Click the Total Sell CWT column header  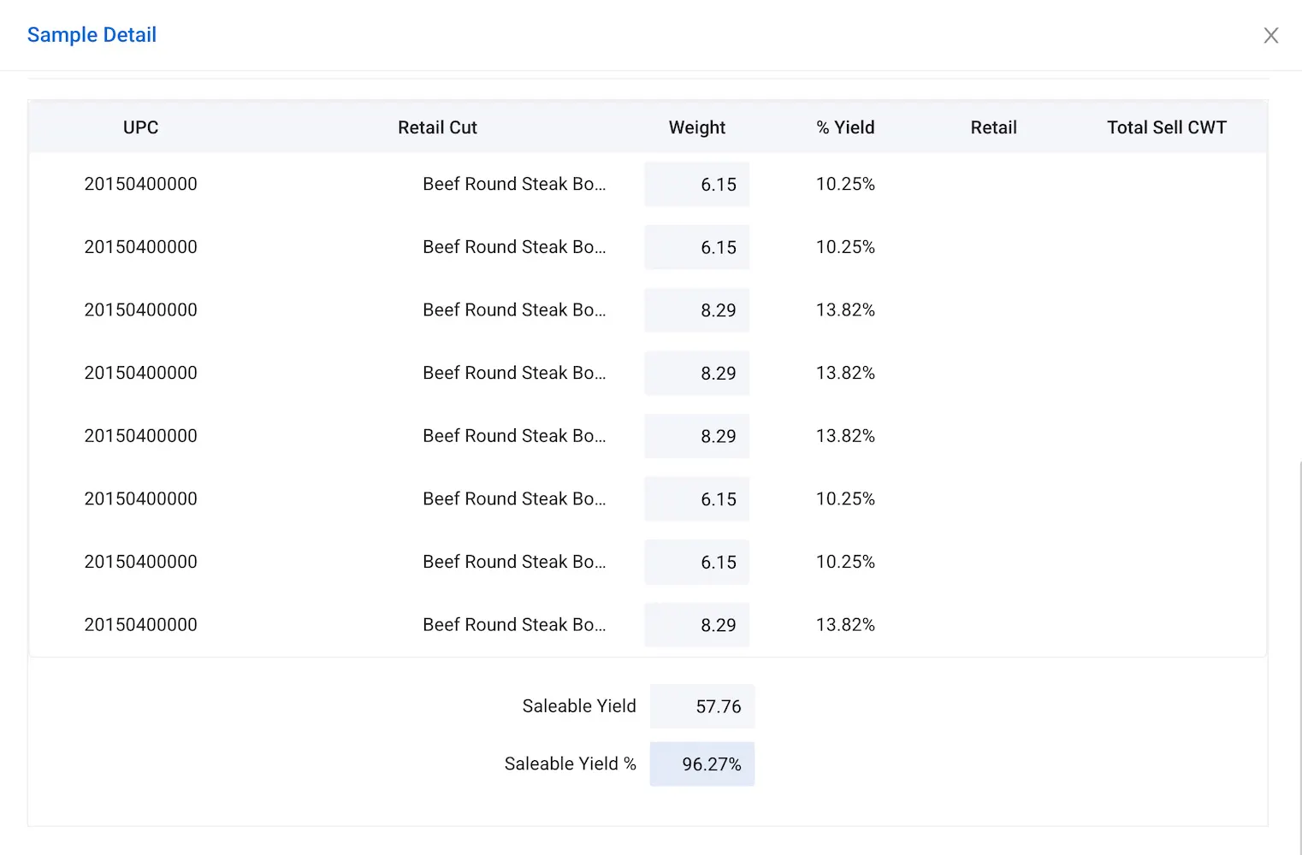point(1166,127)
